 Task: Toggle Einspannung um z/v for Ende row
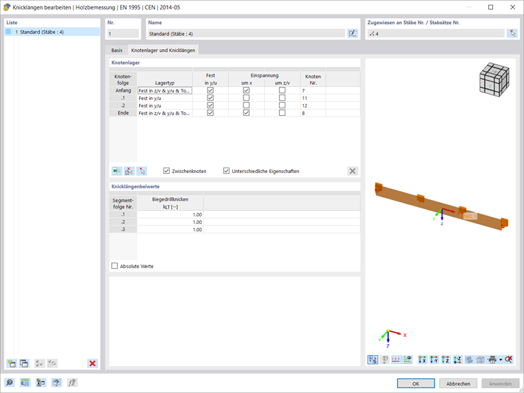pyautogui.click(x=283, y=113)
